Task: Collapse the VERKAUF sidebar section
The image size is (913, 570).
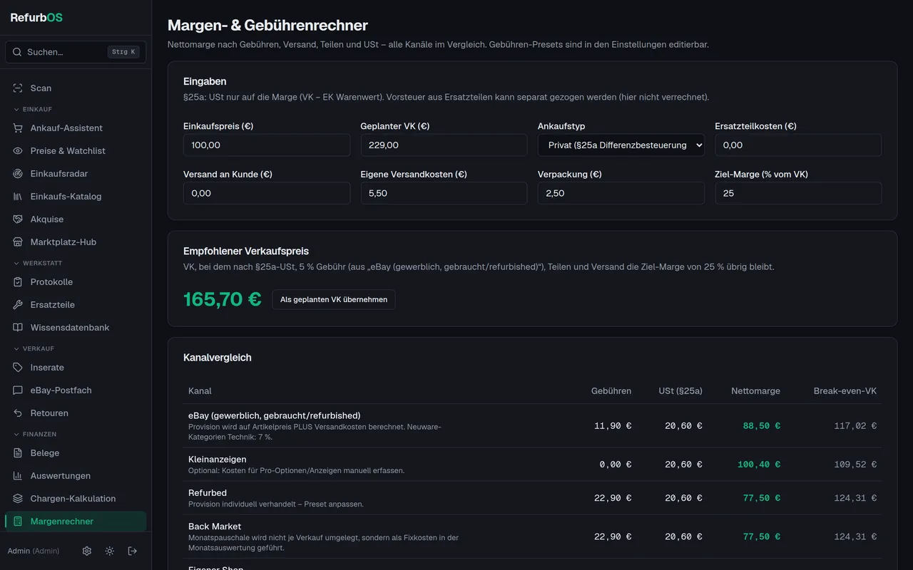Action: pyautogui.click(x=34, y=348)
